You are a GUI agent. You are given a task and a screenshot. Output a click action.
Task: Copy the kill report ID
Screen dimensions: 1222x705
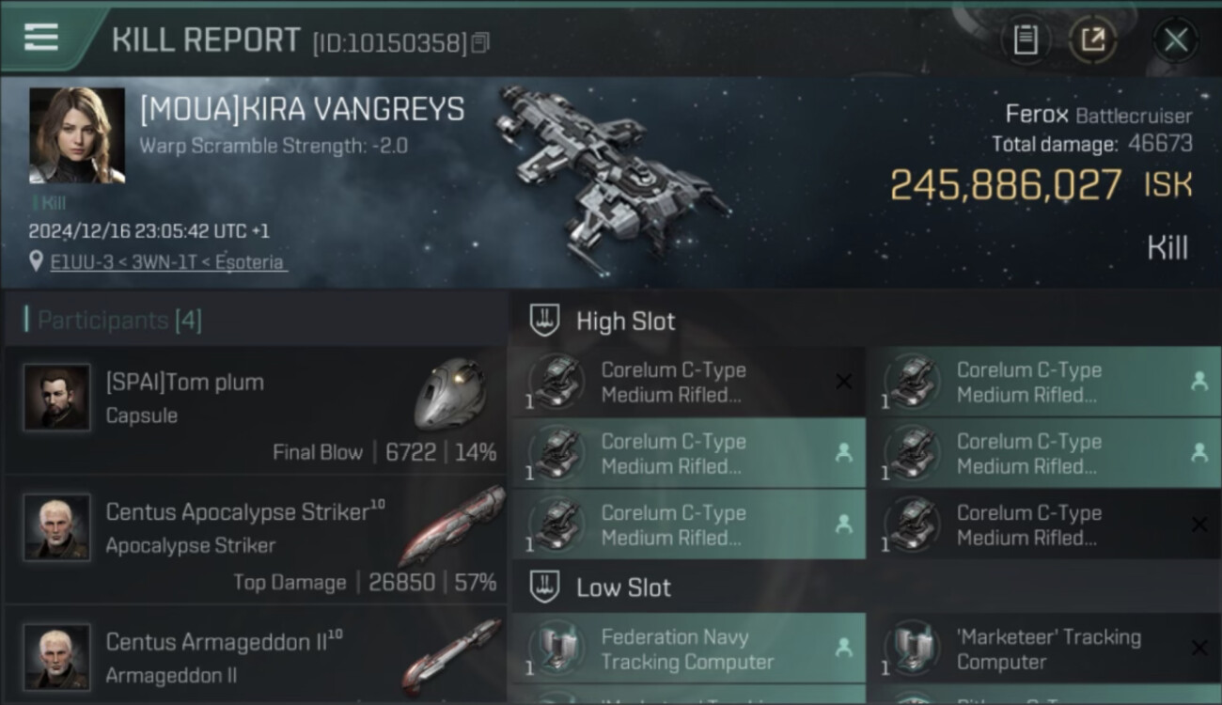(480, 42)
